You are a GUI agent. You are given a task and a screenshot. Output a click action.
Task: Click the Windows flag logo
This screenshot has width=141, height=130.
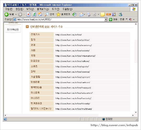point(134,9)
